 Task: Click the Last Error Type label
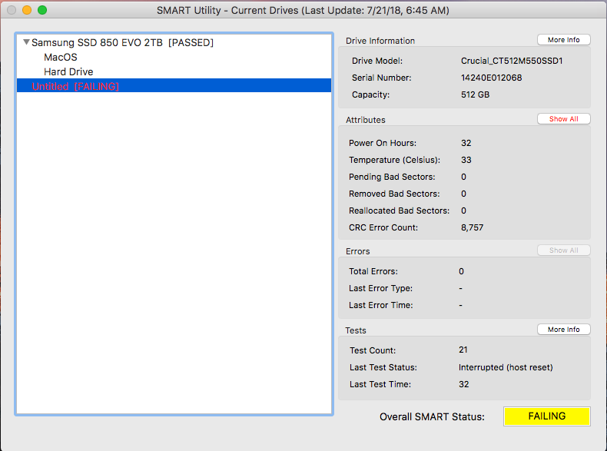[x=380, y=288]
